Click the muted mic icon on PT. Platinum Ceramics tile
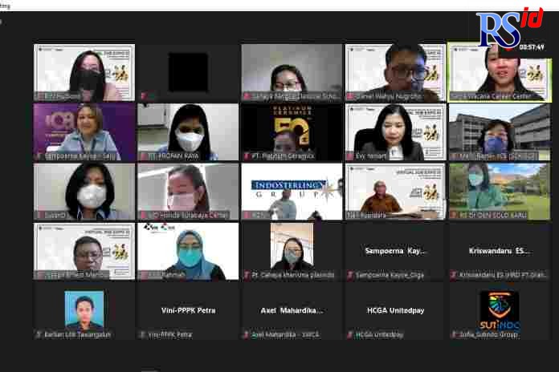 247,156
